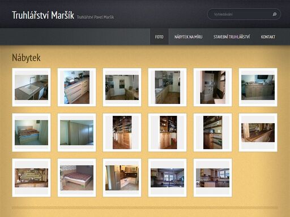Click the search magnifier icon
The width and height of the screenshot is (290, 217).
point(275,14)
